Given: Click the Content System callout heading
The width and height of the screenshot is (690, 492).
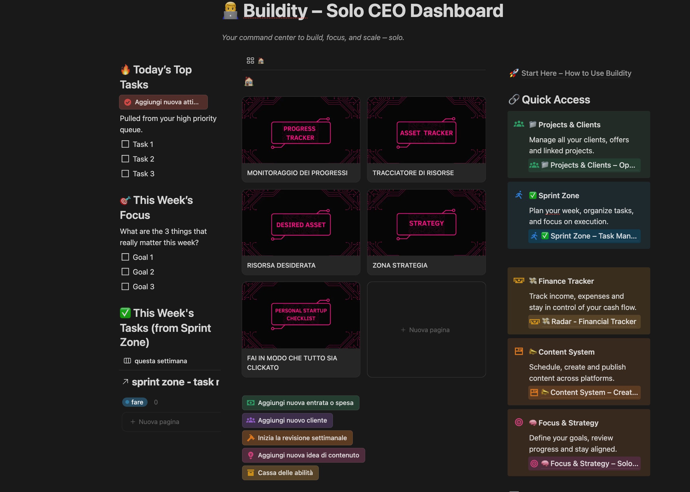Looking at the screenshot, I should 561,352.
